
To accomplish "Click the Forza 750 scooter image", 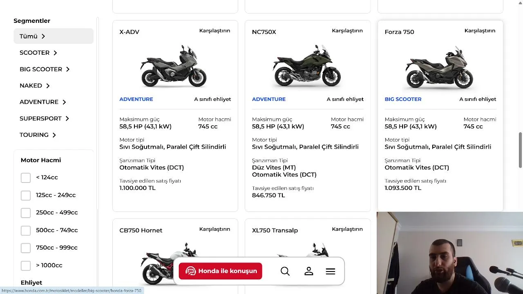I will [439, 67].
